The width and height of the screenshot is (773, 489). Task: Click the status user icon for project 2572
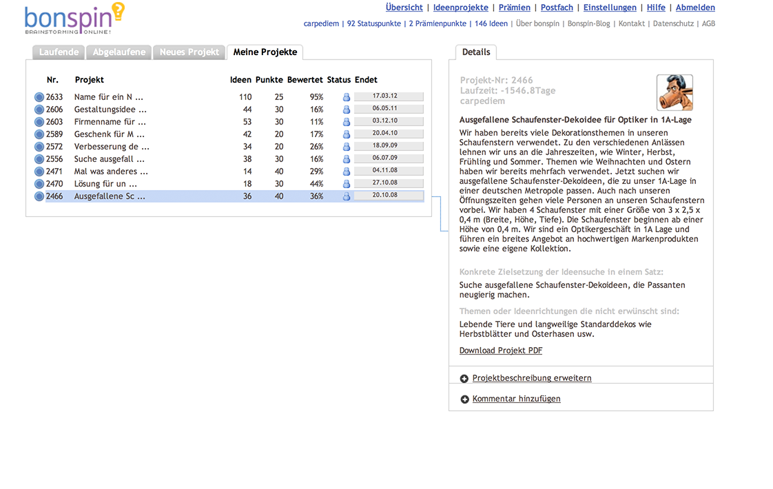[347, 147]
